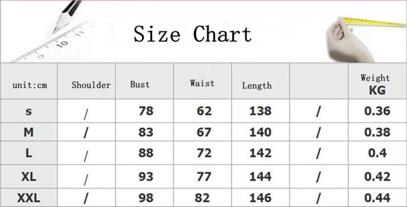The image size is (407, 207).
Task: Click length value 146 in the XXL row
Action: coord(260,198)
